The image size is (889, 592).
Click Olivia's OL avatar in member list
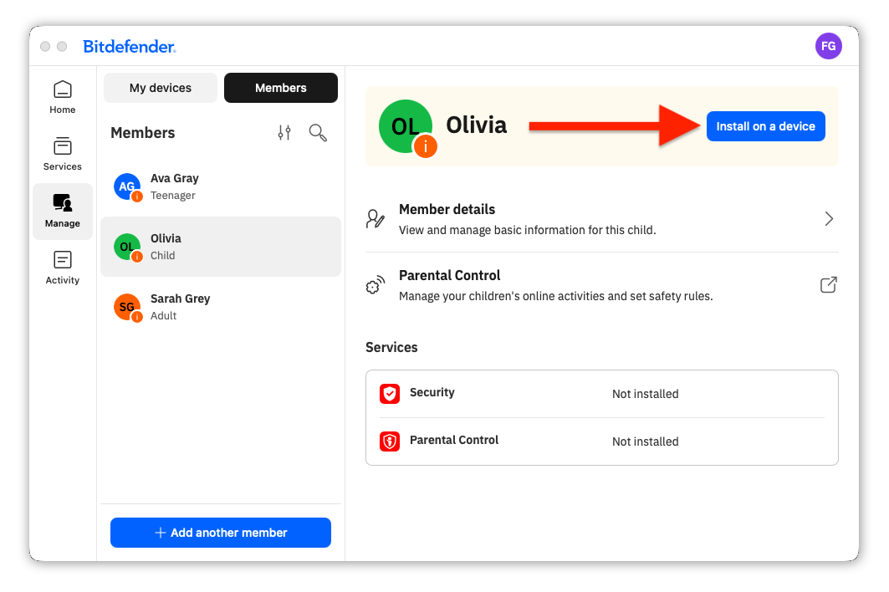pos(127,247)
